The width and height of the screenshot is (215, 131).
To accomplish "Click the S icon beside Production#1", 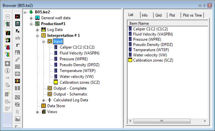I will 37,24.
